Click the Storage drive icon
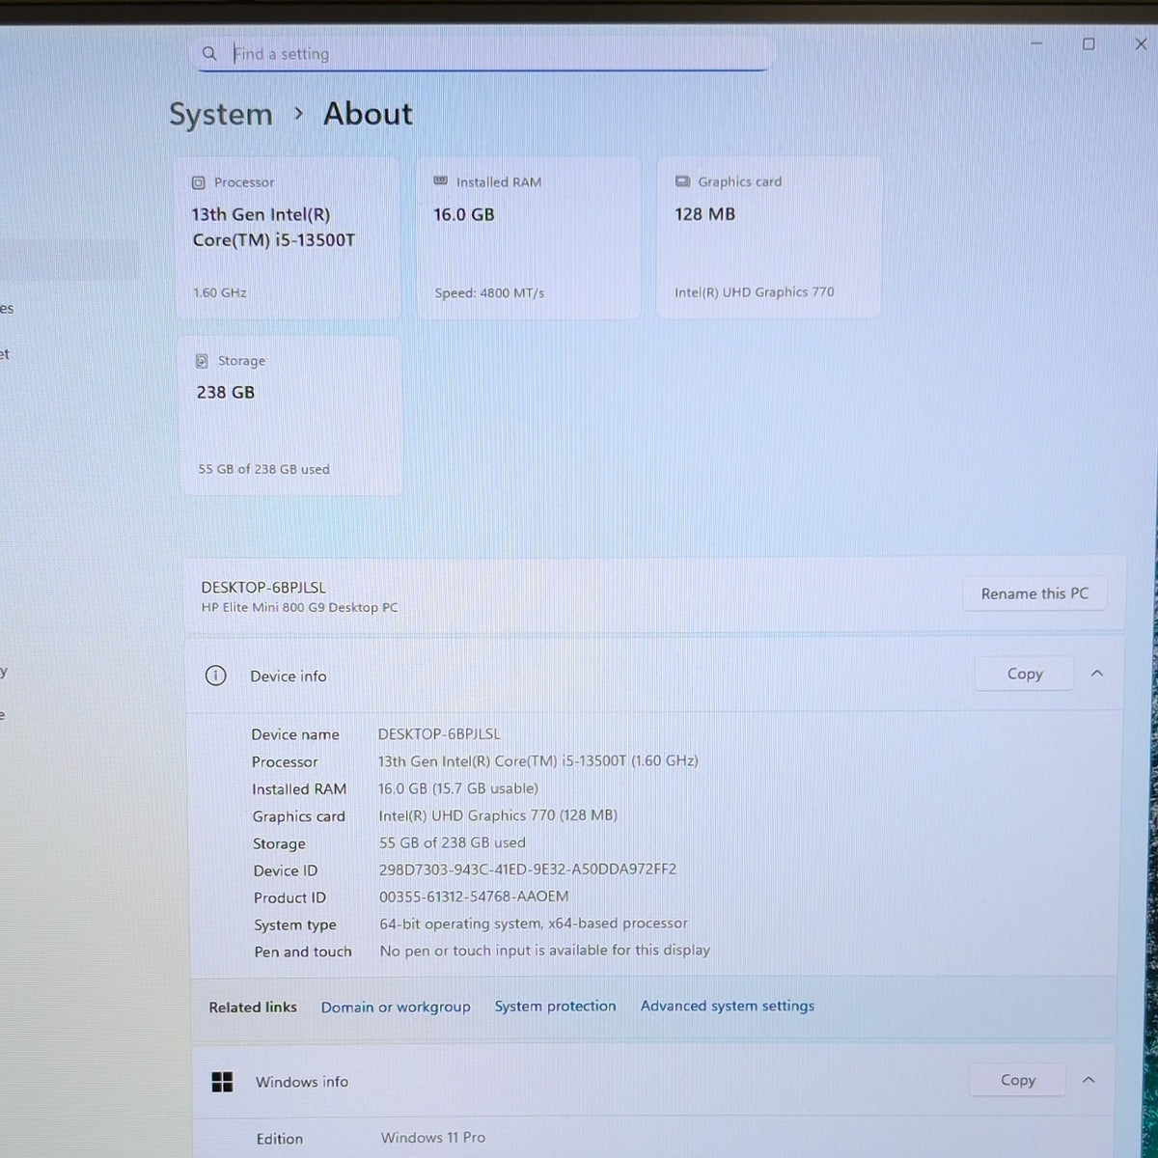Screen dimensions: 1158x1158 point(202,361)
